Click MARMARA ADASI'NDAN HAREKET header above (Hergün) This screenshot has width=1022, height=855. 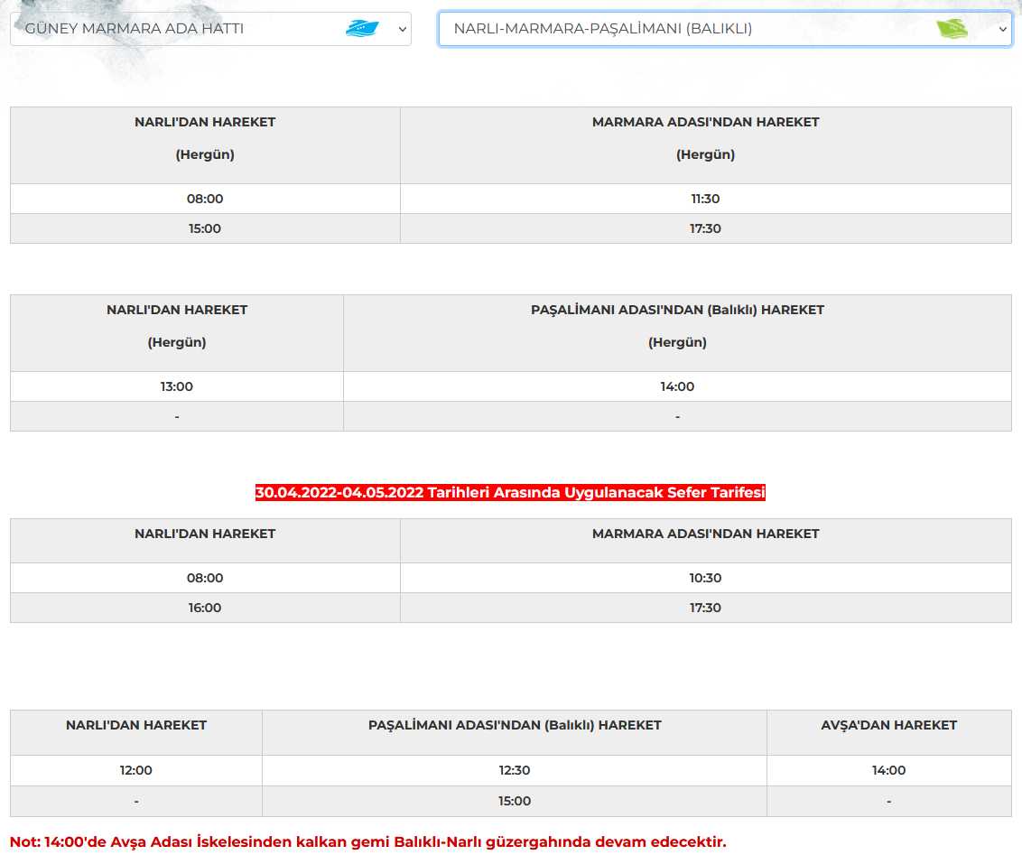coord(705,122)
